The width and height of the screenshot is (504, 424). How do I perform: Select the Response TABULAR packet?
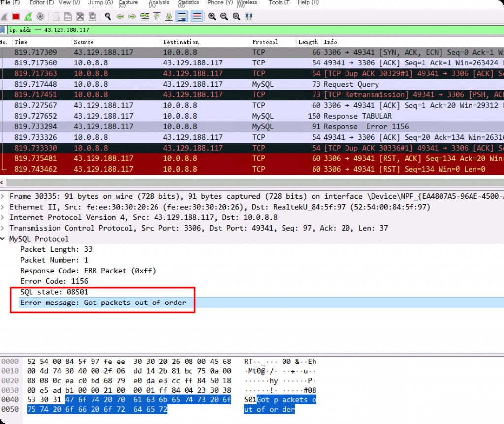(x=252, y=116)
